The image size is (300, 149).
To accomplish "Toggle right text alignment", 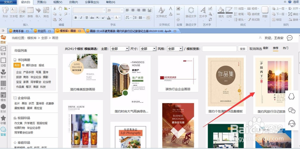I will (x=139, y=10).
